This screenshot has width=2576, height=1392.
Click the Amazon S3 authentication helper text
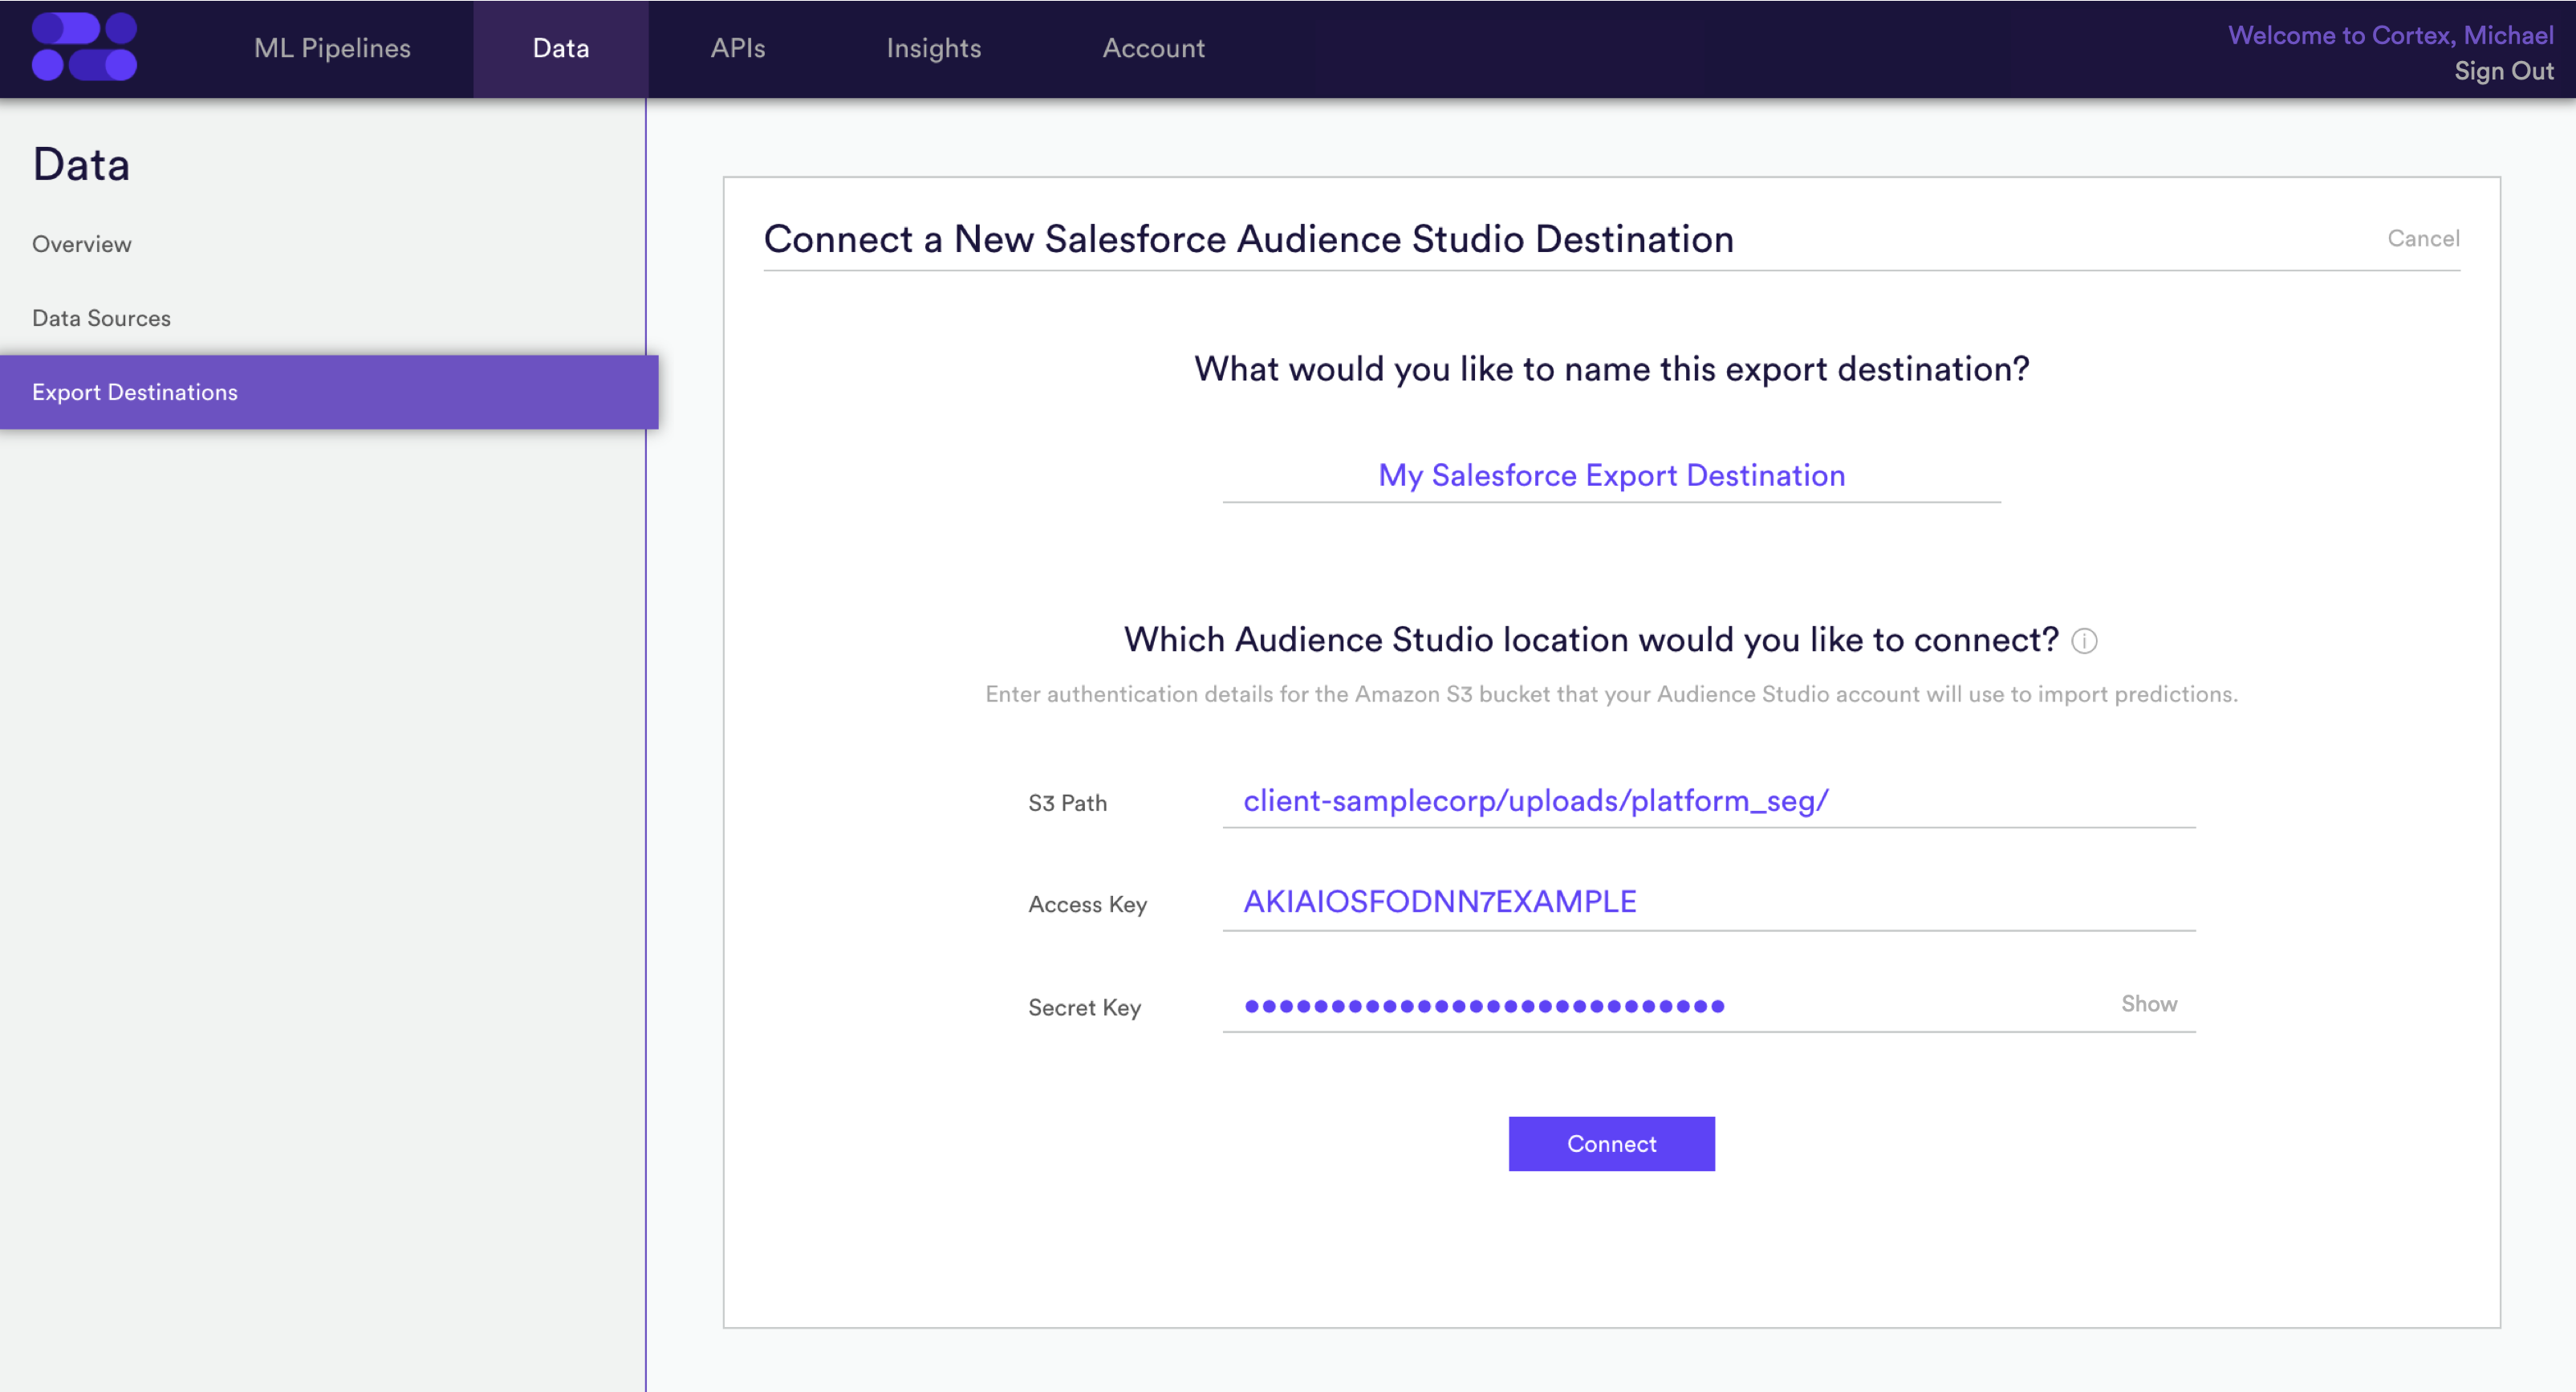(1611, 694)
